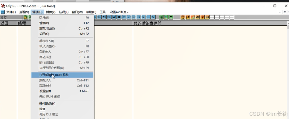This screenshot has width=289, height=119.
Task: Click the 修改后的寄存器 column header
Action: tap(210, 23)
